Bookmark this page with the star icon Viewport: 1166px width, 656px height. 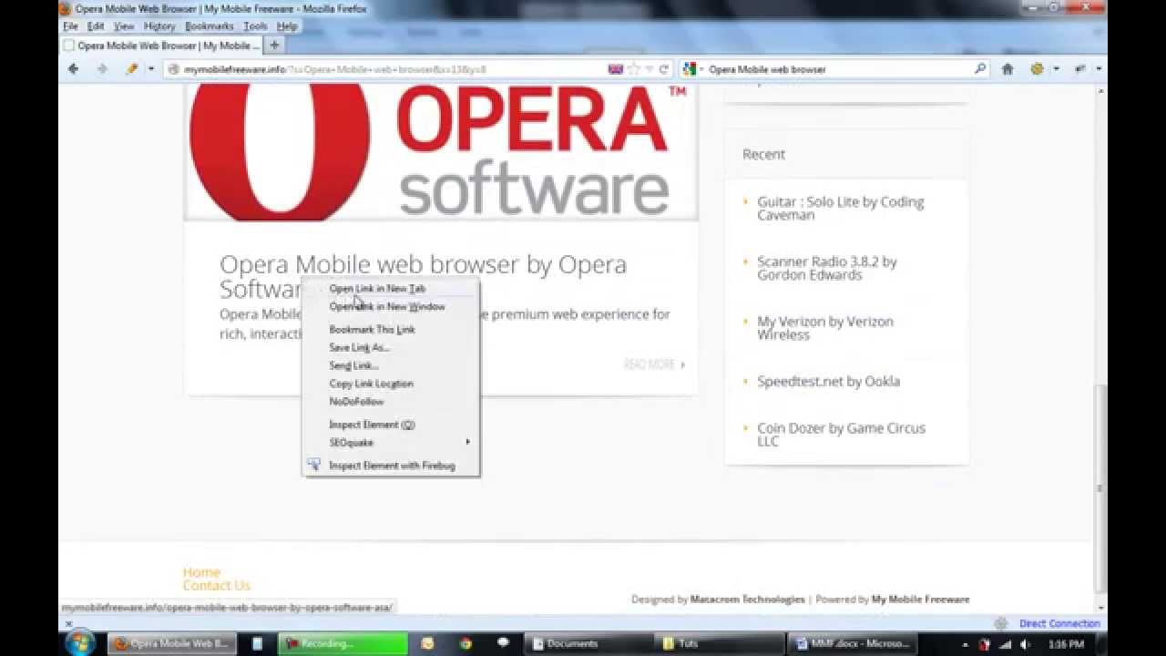[633, 69]
